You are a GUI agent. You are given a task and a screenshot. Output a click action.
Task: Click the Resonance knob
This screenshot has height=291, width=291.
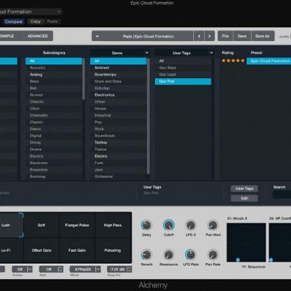click(x=169, y=255)
